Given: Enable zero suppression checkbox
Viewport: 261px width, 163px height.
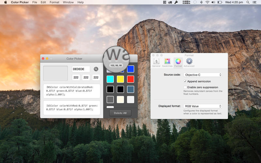Looking at the screenshot, I should pyautogui.click(x=185, y=87).
